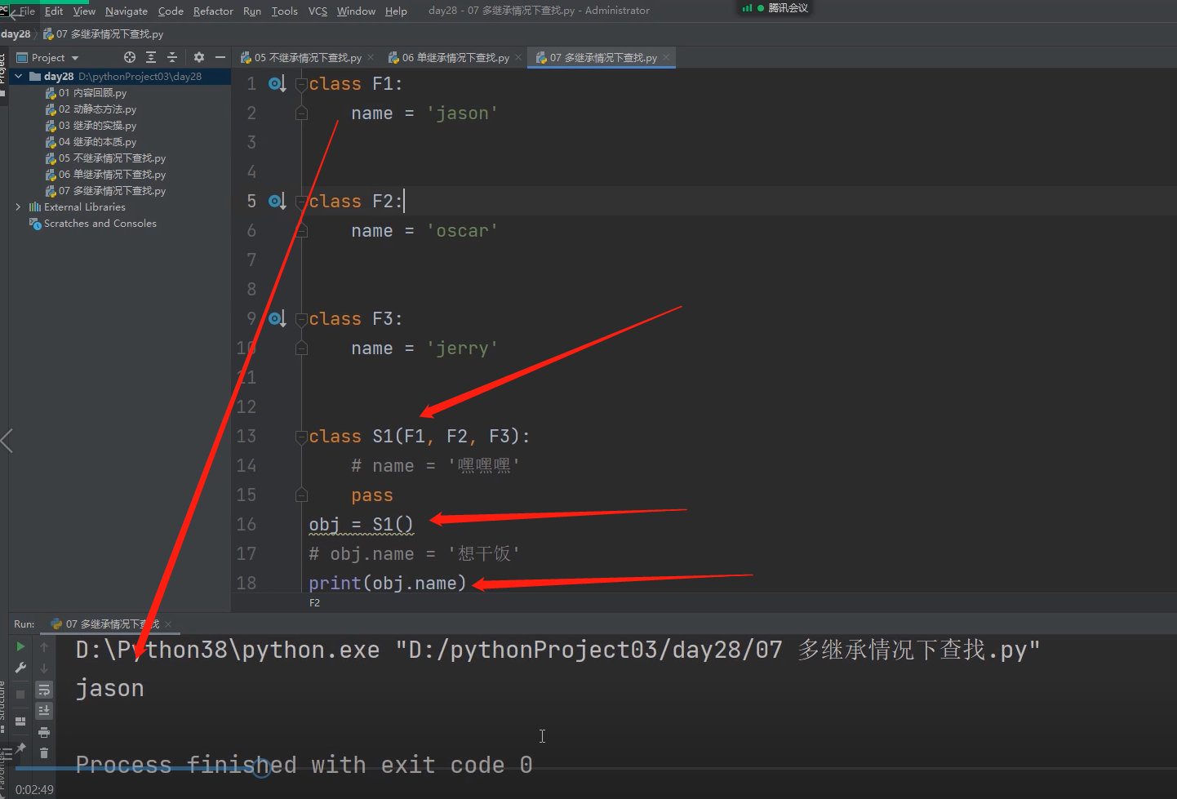Click the 0:02:49 video timestamp
1177x799 pixels.
pos(34,790)
